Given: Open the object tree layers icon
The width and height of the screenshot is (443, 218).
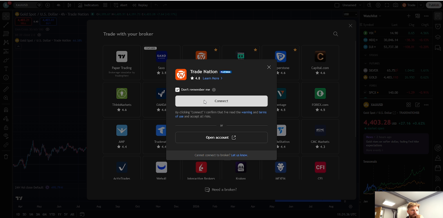Looking at the screenshot, I should (437, 37).
